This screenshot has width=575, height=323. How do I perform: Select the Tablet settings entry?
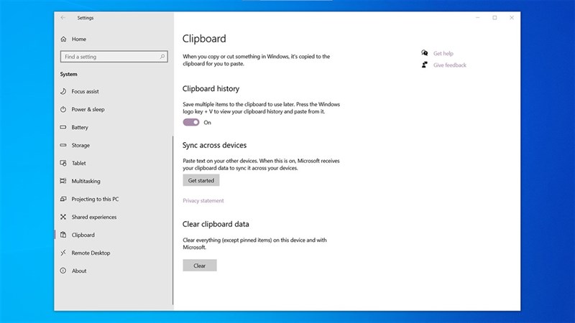point(78,163)
